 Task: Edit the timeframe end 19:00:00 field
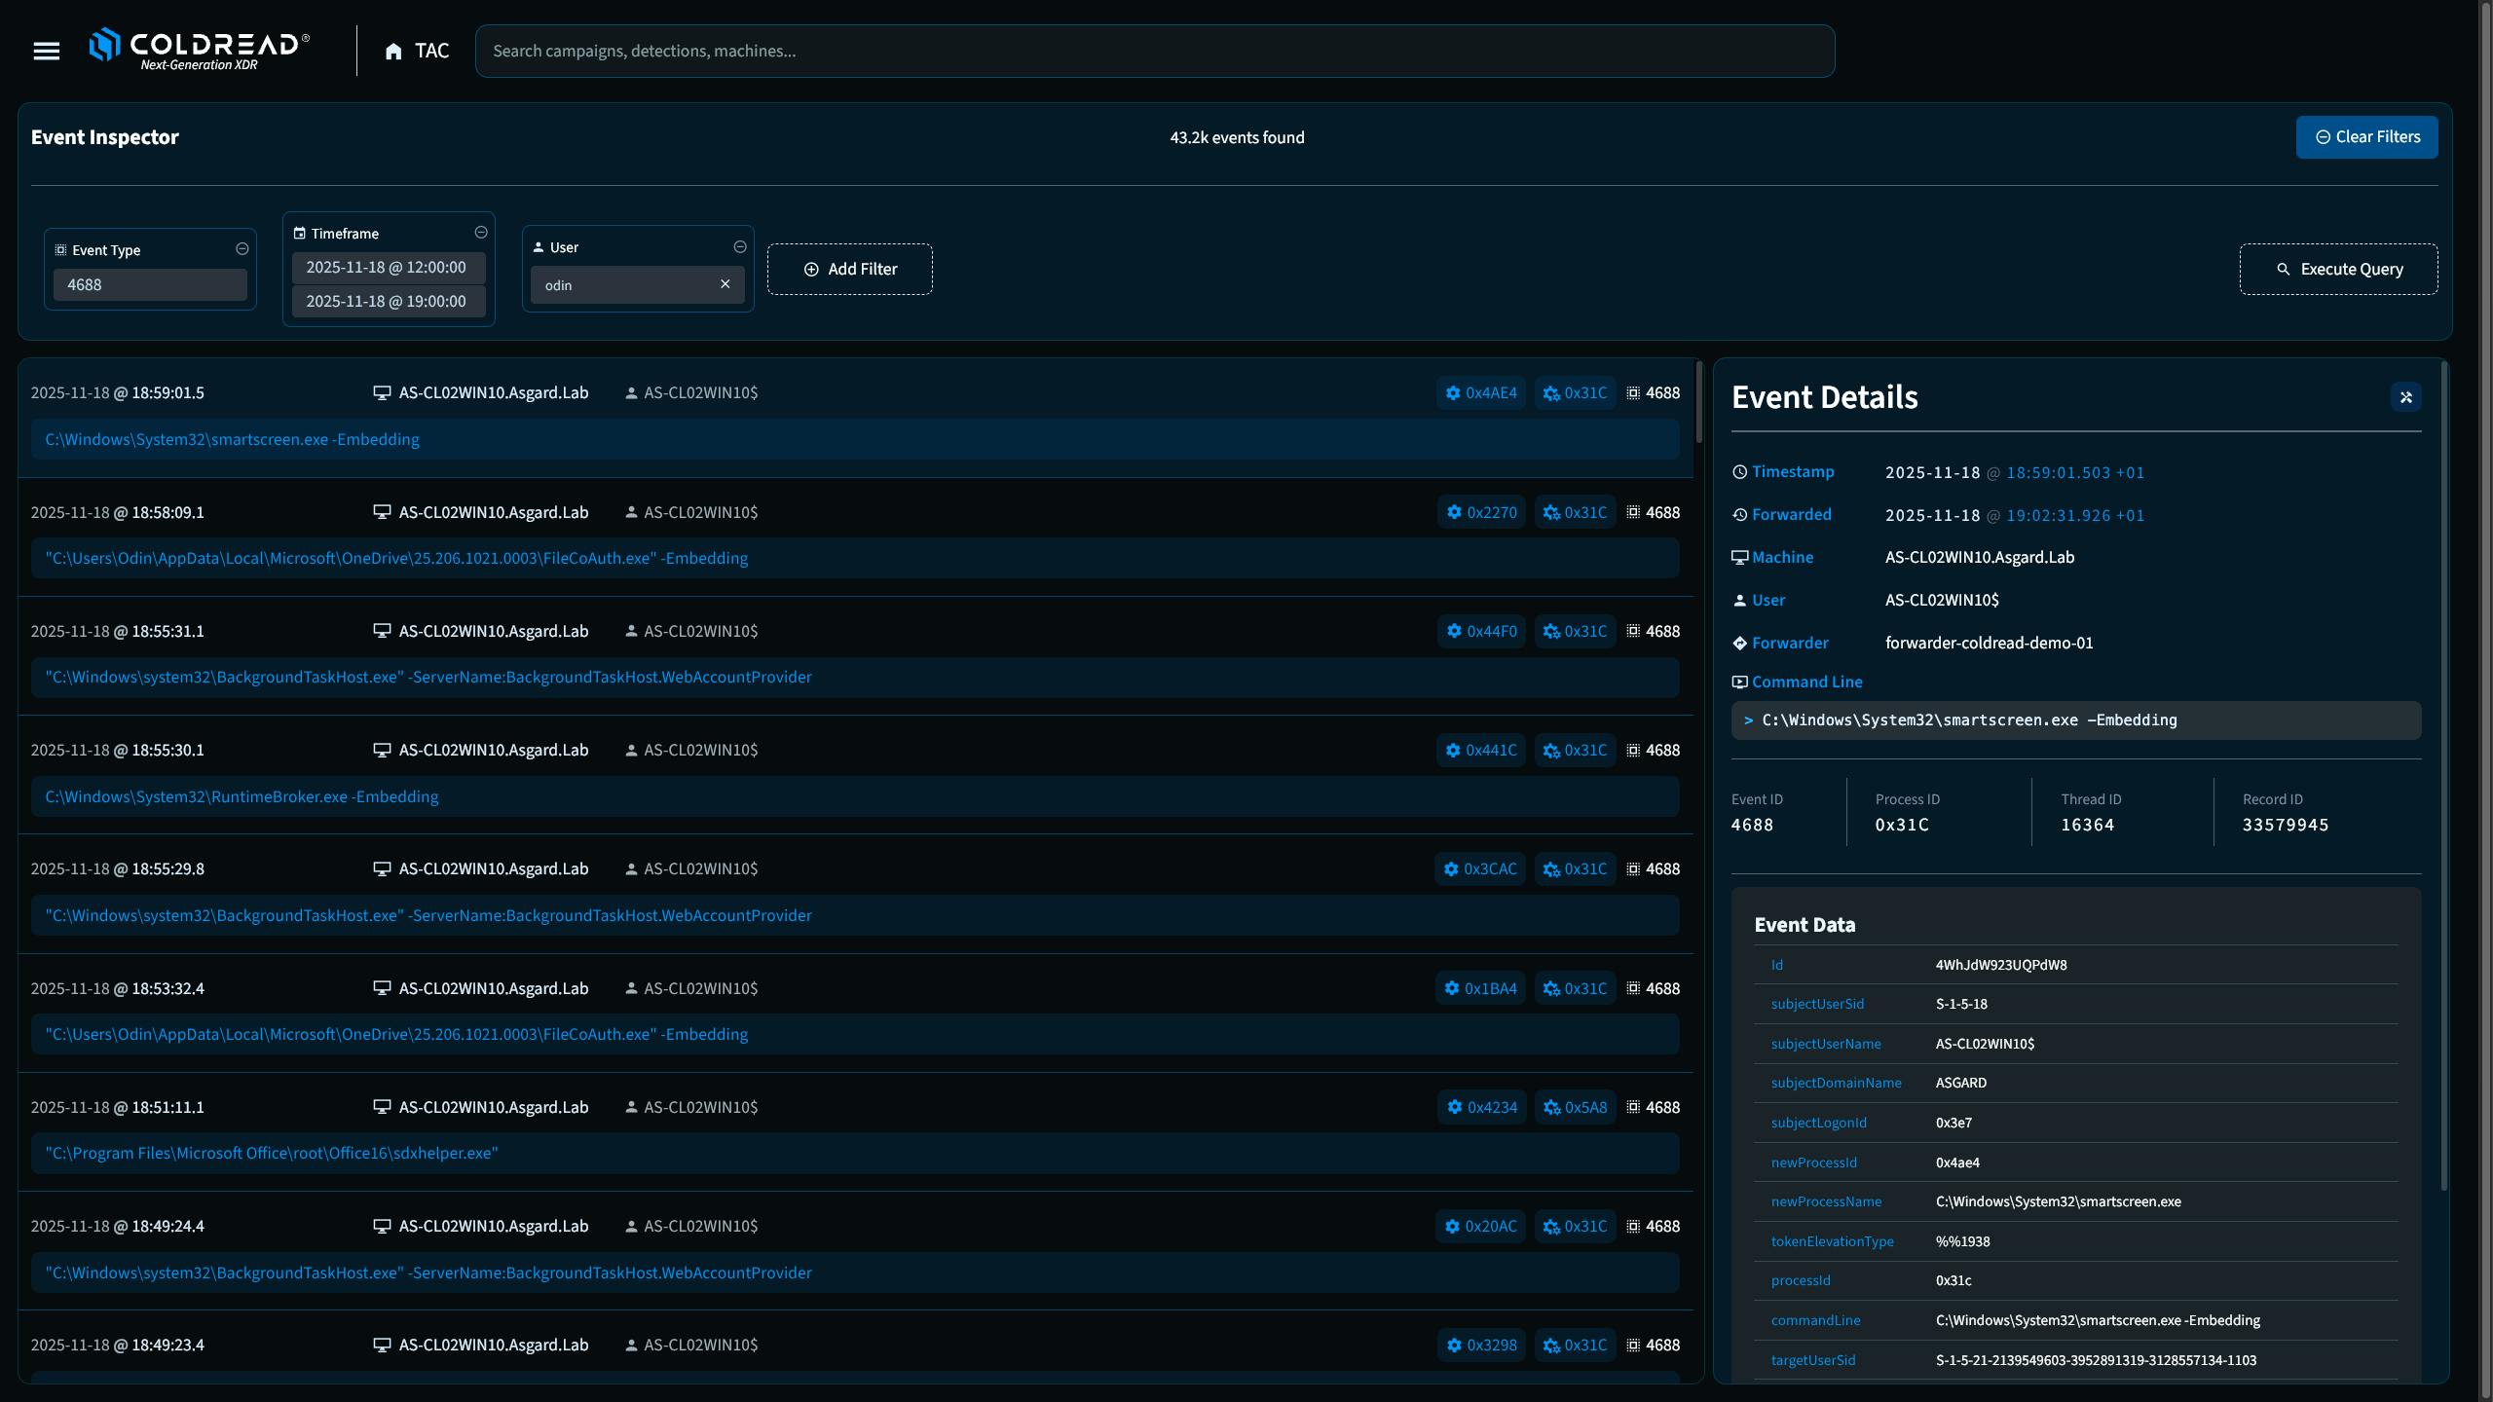coord(388,302)
